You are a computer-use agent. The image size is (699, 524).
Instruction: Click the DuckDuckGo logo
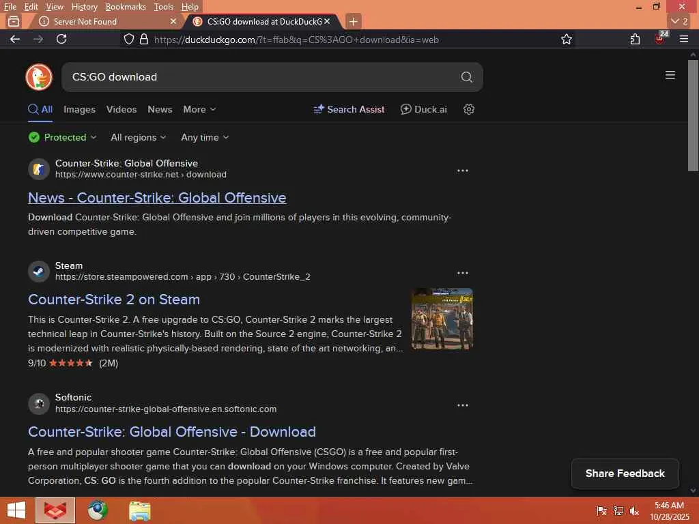click(39, 77)
